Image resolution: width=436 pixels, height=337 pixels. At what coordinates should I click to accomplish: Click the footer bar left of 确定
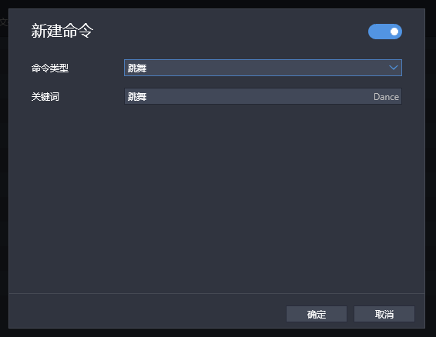click(147, 311)
